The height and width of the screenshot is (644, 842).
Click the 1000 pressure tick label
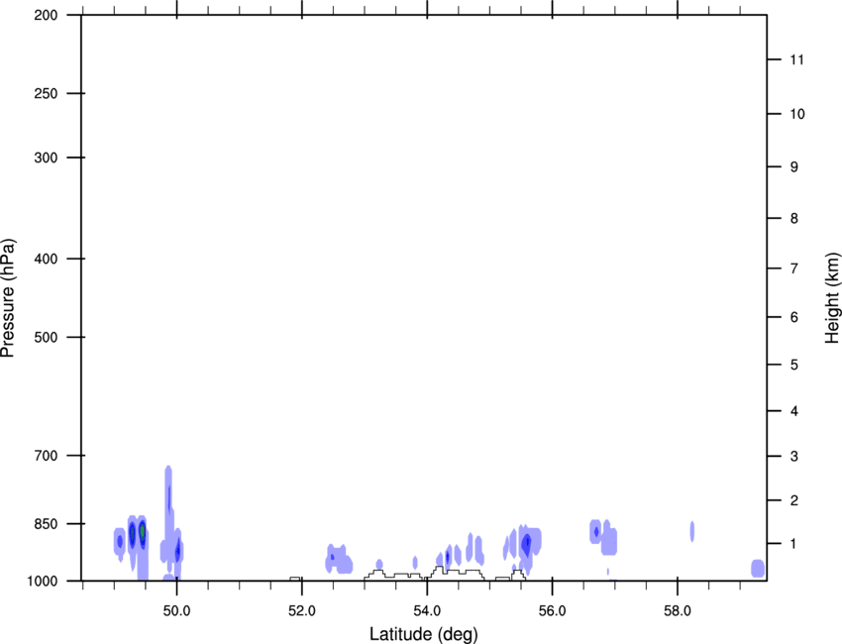click(x=43, y=581)
